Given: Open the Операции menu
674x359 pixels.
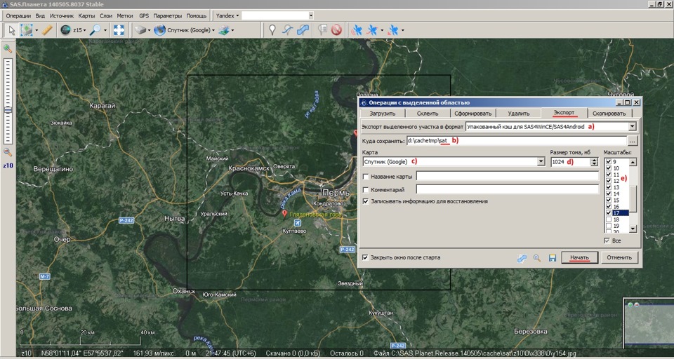Looking at the screenshot, I should point(19,16).
